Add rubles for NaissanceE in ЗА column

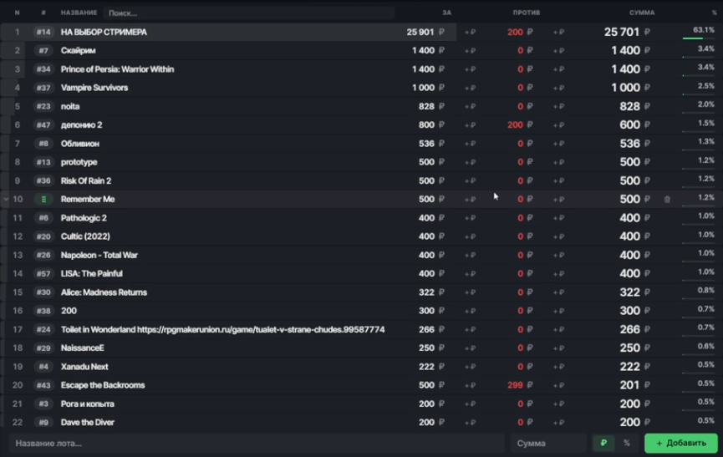coord(470,348)
